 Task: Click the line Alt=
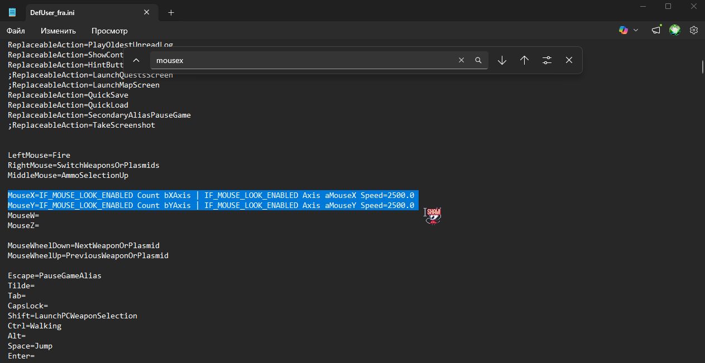pos(17,336)
